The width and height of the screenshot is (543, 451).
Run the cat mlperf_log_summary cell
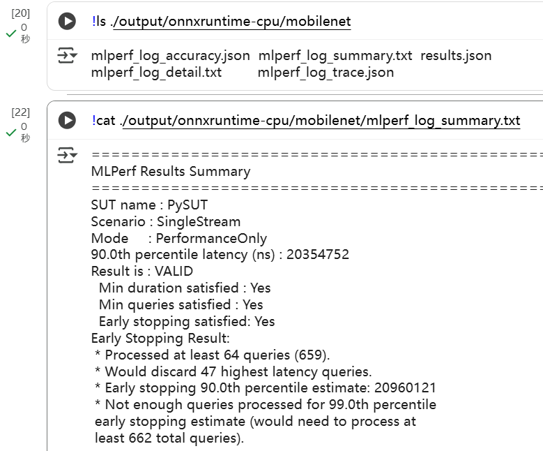(x=67, y=120)
